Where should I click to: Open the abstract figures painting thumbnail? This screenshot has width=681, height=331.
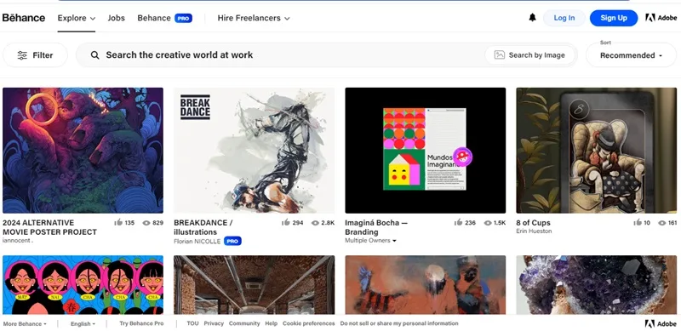tap(425, 285)
